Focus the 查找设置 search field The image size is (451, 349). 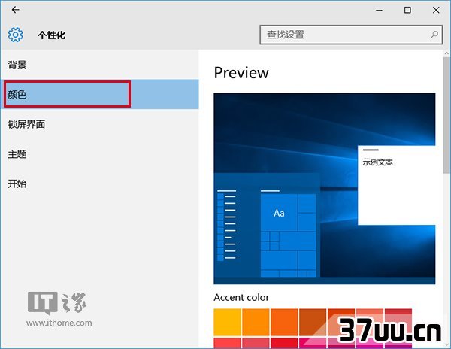(x=351, y=35)
